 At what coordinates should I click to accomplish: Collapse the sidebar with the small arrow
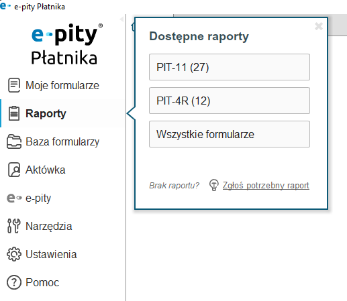click(x=121, y=19)
